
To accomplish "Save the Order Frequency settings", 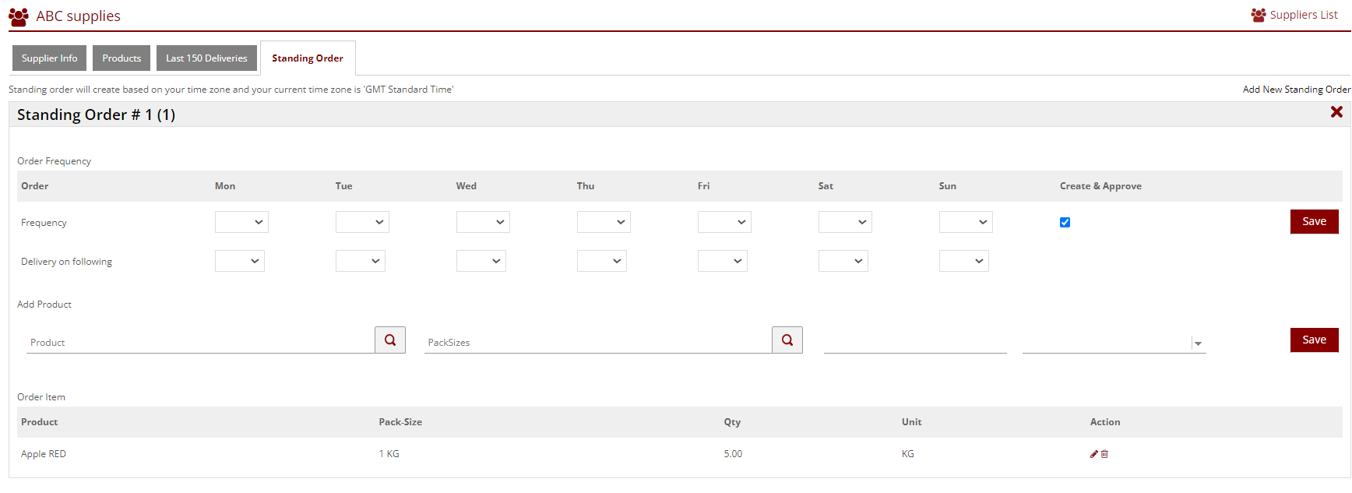I will point(1314,222).
